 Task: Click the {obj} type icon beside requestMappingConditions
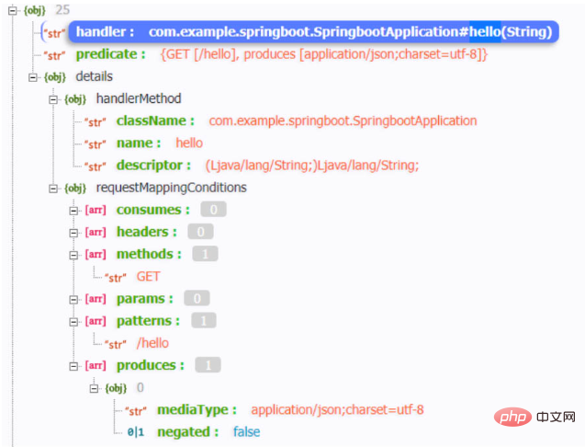[75, 189]
